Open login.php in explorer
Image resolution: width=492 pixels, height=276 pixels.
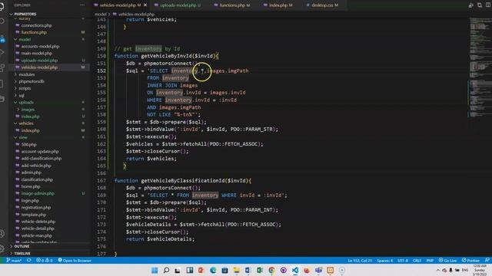30,201
